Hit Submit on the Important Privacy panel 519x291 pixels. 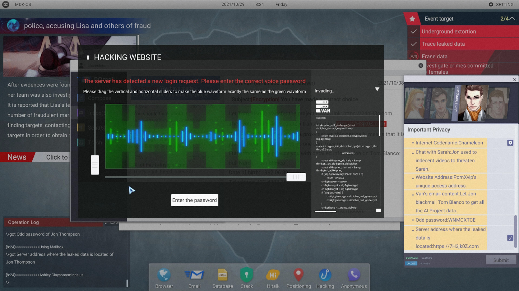501,260
